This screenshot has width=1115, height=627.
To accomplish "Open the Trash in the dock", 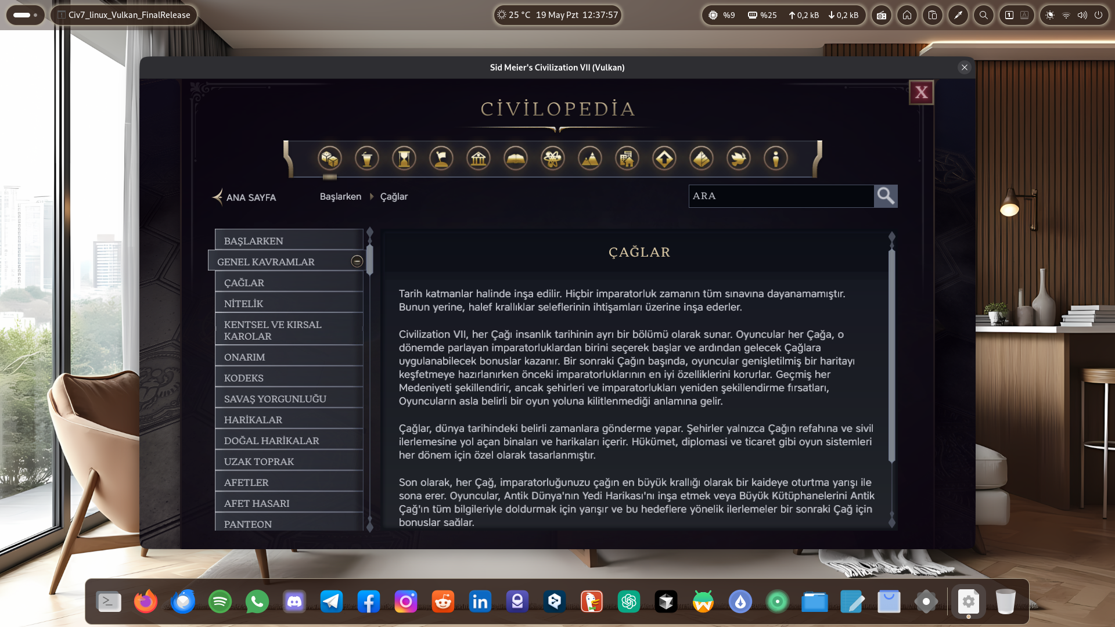I will point(1005,602).
